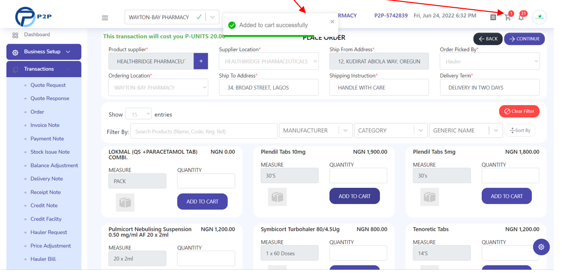Add Plendil Tabs 5mg to cart
The height and width of the screenshot is (278, 562).
pos(507,196)
